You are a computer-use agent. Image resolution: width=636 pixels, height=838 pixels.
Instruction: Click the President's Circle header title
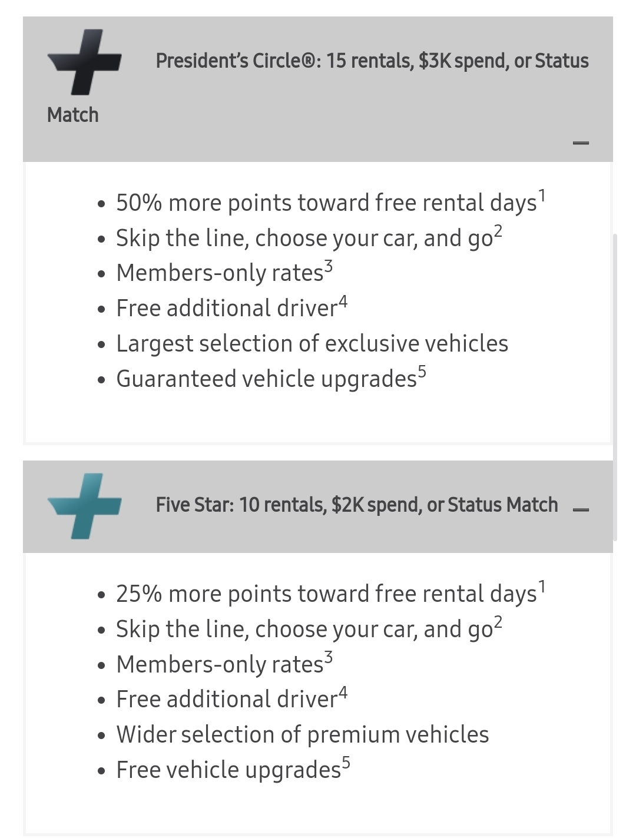[x=372, y=61]
